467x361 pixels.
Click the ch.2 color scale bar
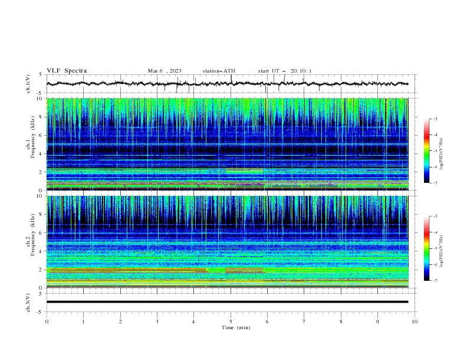pos(427,248)
